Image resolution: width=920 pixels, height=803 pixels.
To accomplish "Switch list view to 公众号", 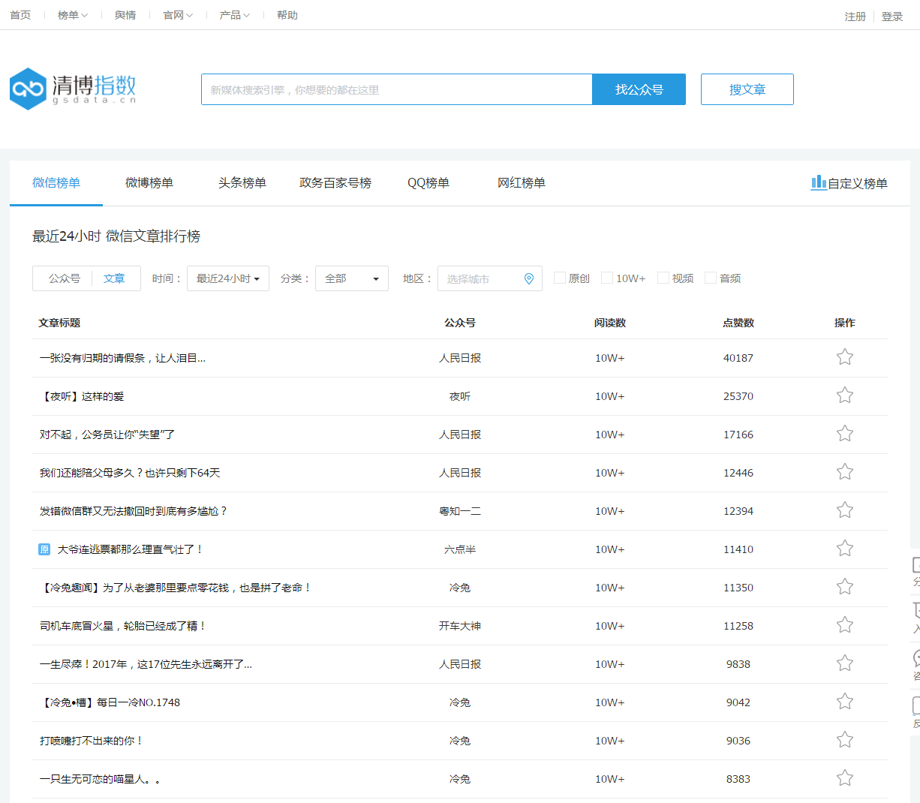I will [65, 278].
